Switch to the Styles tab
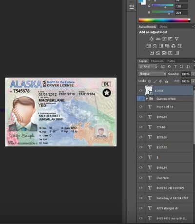 [163, 26]
